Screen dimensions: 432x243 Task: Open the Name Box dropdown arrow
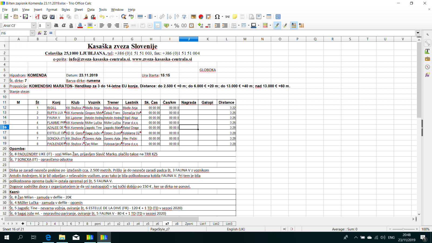point(32,33)
